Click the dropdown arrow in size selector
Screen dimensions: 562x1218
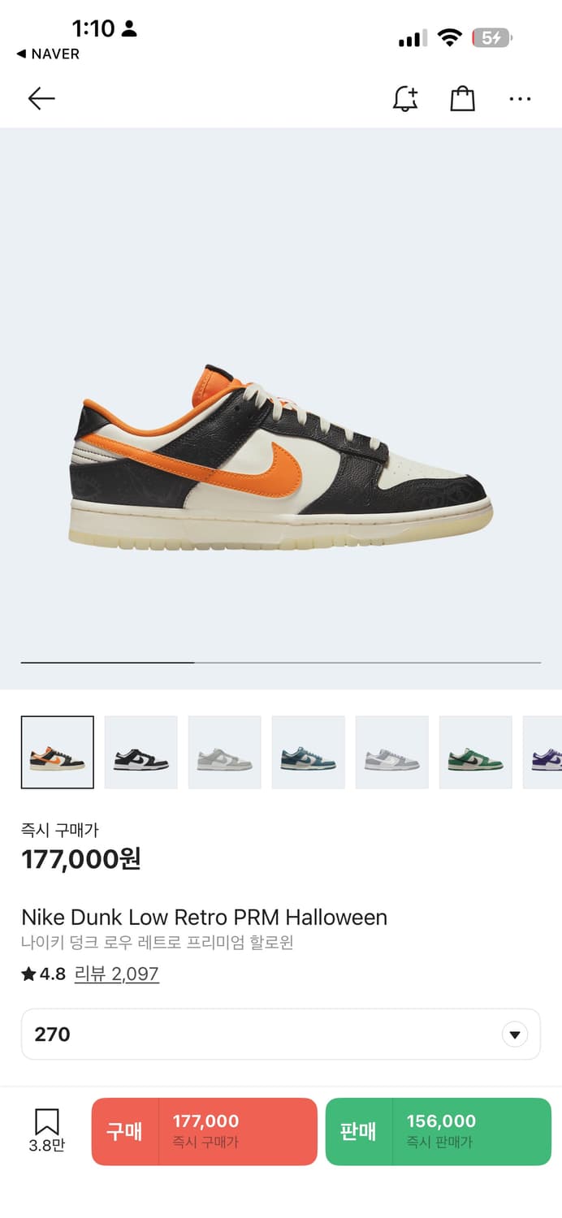(514, 1034)
